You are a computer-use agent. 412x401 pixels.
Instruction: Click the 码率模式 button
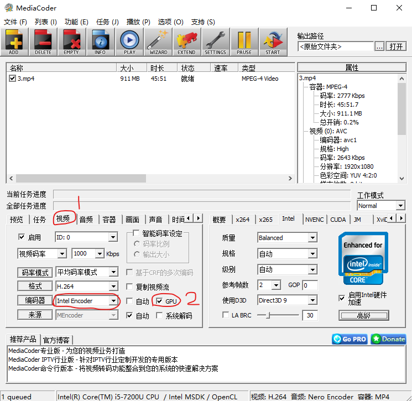coord(35,273)
